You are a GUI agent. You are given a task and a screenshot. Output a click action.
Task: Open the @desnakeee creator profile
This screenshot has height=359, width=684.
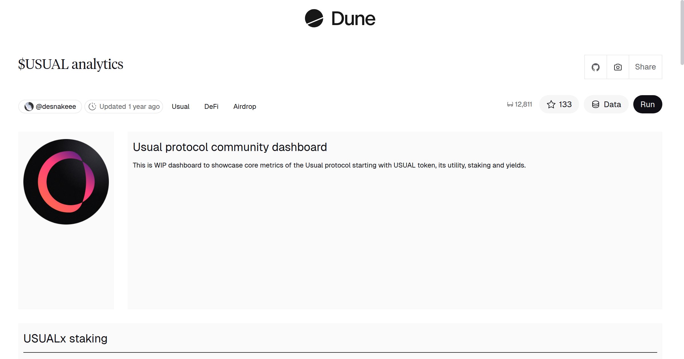click(x=56, y=106)
